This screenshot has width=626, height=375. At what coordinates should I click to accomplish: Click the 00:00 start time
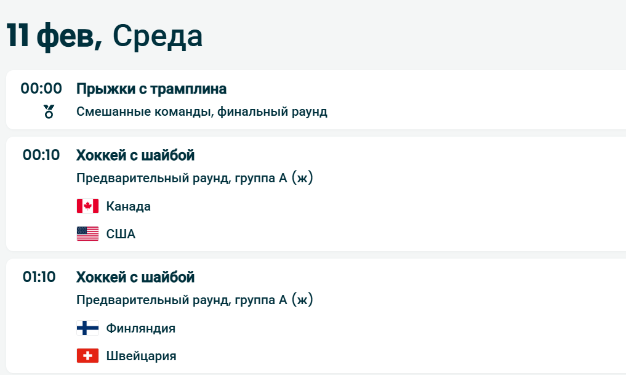click(41, 89)
